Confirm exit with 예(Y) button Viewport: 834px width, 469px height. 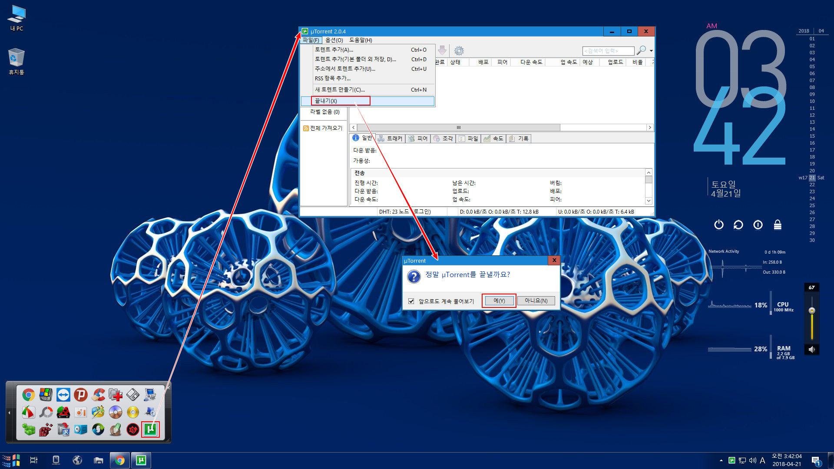499,301
